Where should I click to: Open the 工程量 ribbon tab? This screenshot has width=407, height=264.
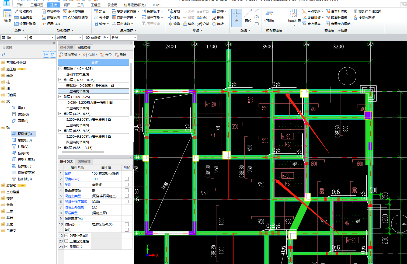[96, 5]
